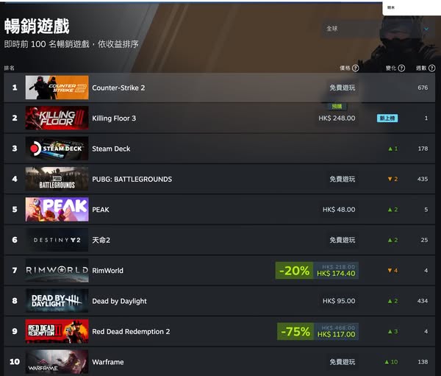Click the weeks column help icon
Viewport: 441px width, 376px height.
click(431, 68)
